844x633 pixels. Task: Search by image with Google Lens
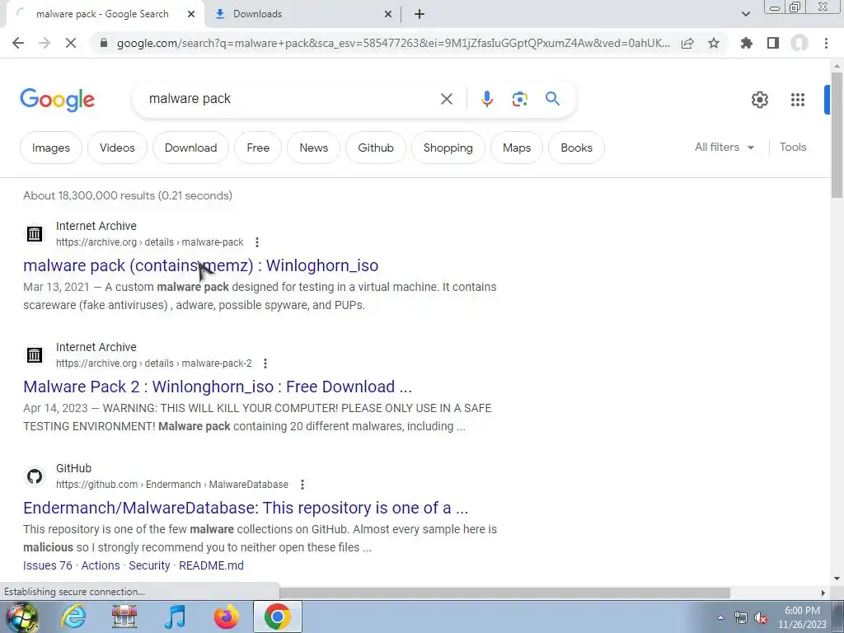click(x=519, y=99)
